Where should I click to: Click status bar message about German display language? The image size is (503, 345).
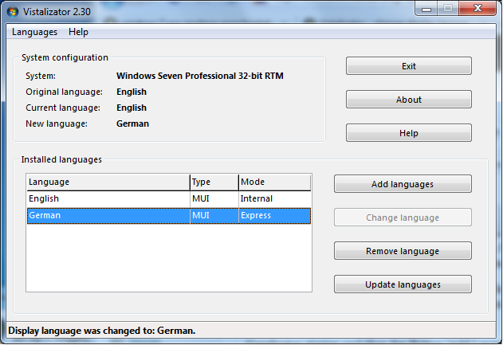pos(102,331)
